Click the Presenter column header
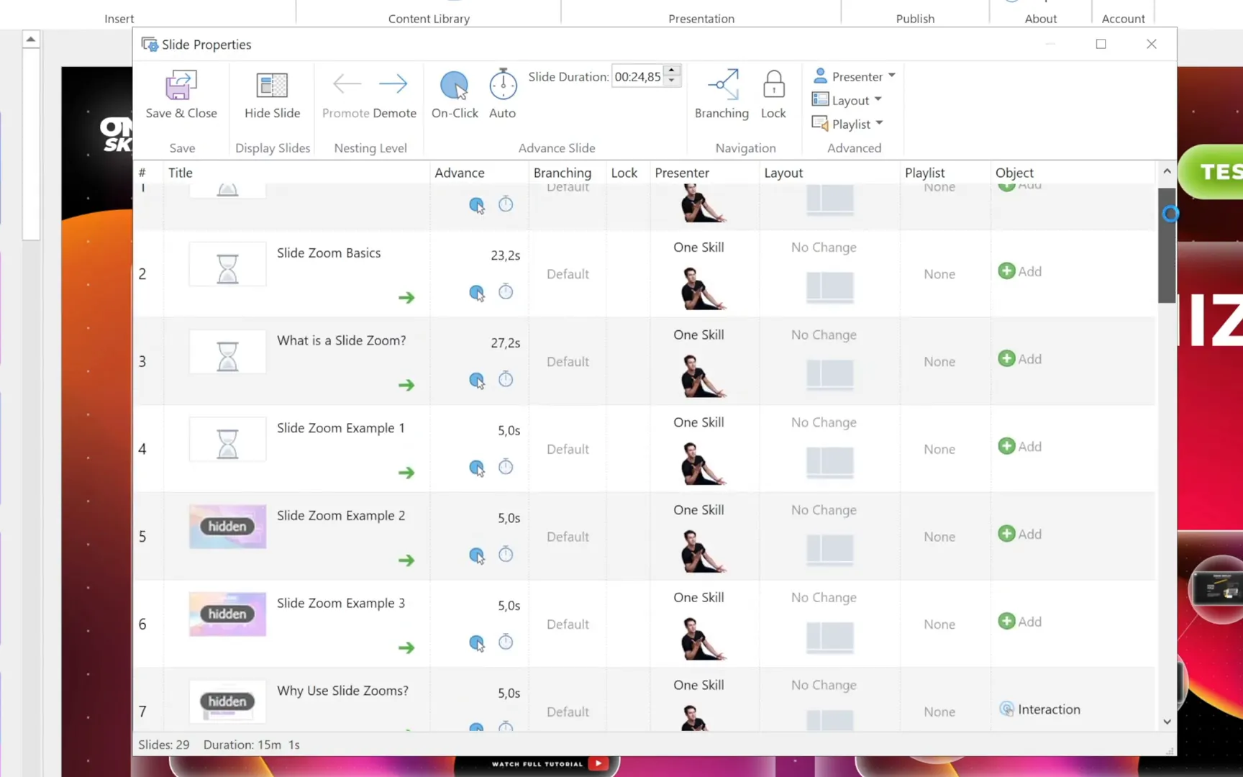The image size is (1243, 777). [682, 173]
